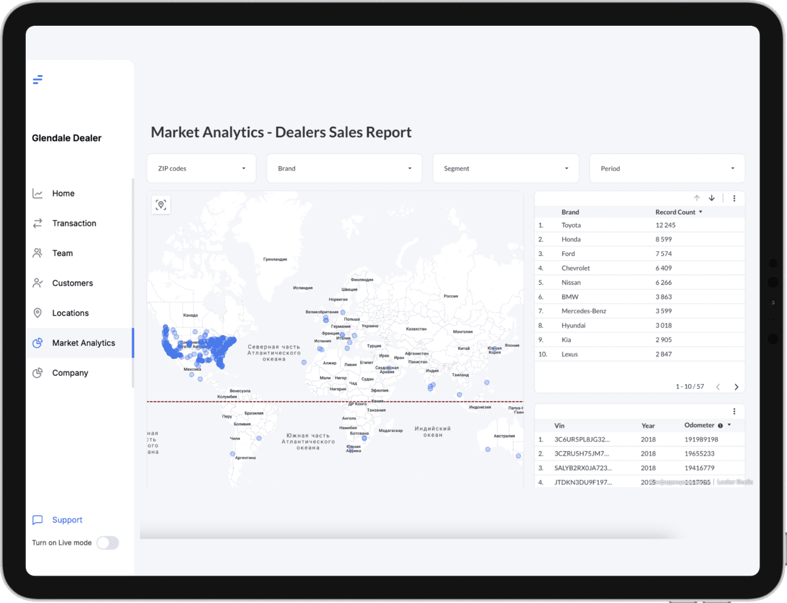Screen dimensions: 787x603
Task: Open the Transaction page in sidebar
Action: (x=74, y=223)
